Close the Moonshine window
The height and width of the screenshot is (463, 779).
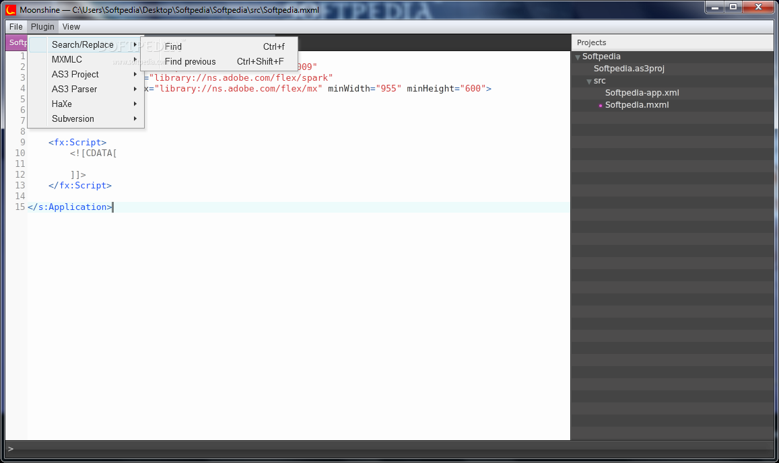click(758, 7)
